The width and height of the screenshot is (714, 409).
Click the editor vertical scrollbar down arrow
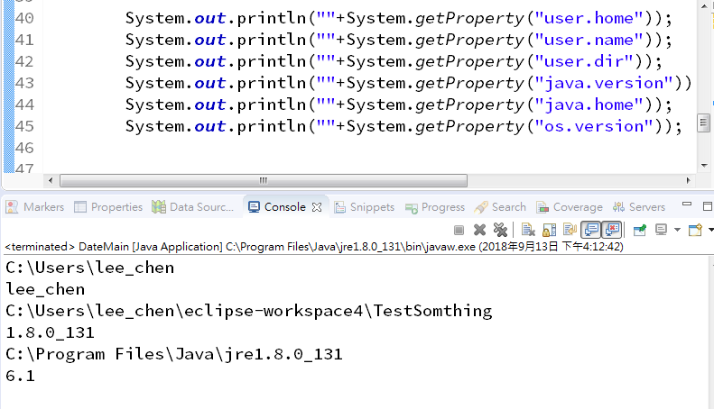[704, 166]
